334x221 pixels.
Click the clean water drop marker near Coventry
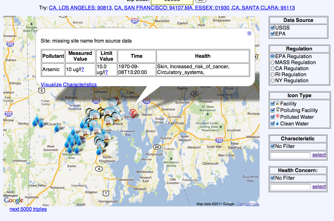pyautogui.click(x=57, y=128)
